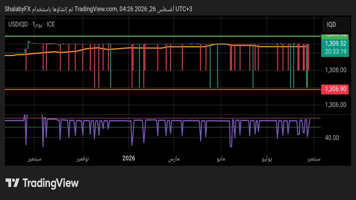Screen dimensions: 356x200
Task: Click the countdown timer 20:33:19
Action: pos(336,51)
